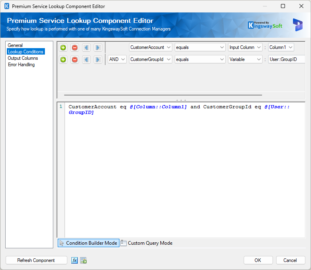Click the @[Column::Column1] token in the query

tap(158, 107)
